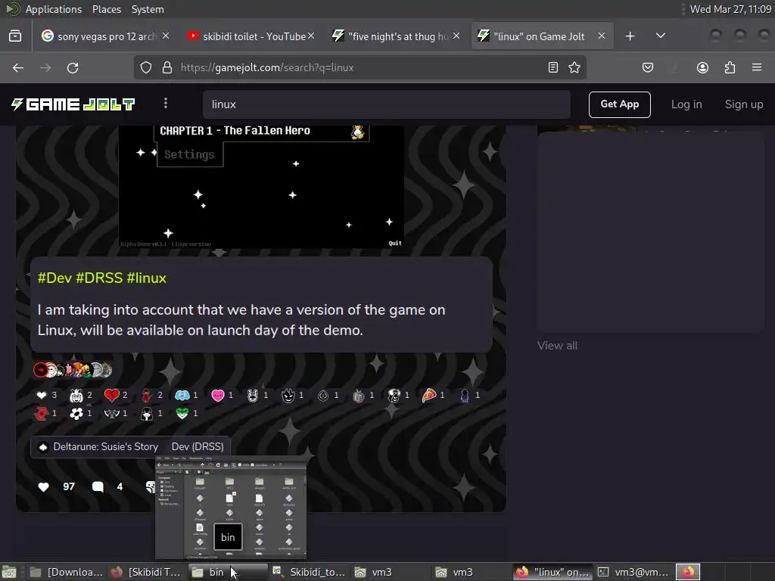Open the Firefox View icon
Screen dimensions: 775x581
coord(15,36)
